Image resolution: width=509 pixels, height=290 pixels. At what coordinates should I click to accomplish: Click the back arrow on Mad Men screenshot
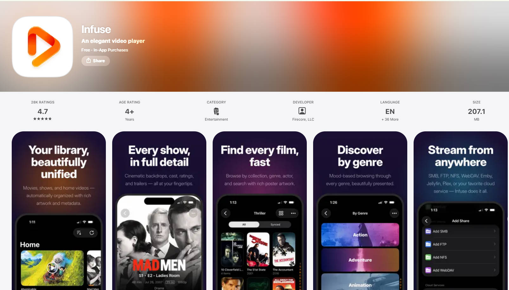click(x=125, y=213)
